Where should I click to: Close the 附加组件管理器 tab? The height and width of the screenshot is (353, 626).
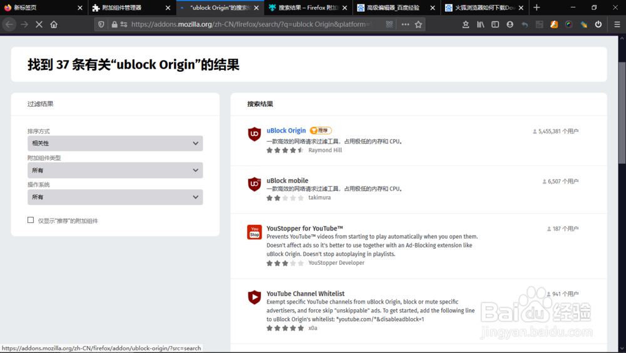[x=168, y=7]
